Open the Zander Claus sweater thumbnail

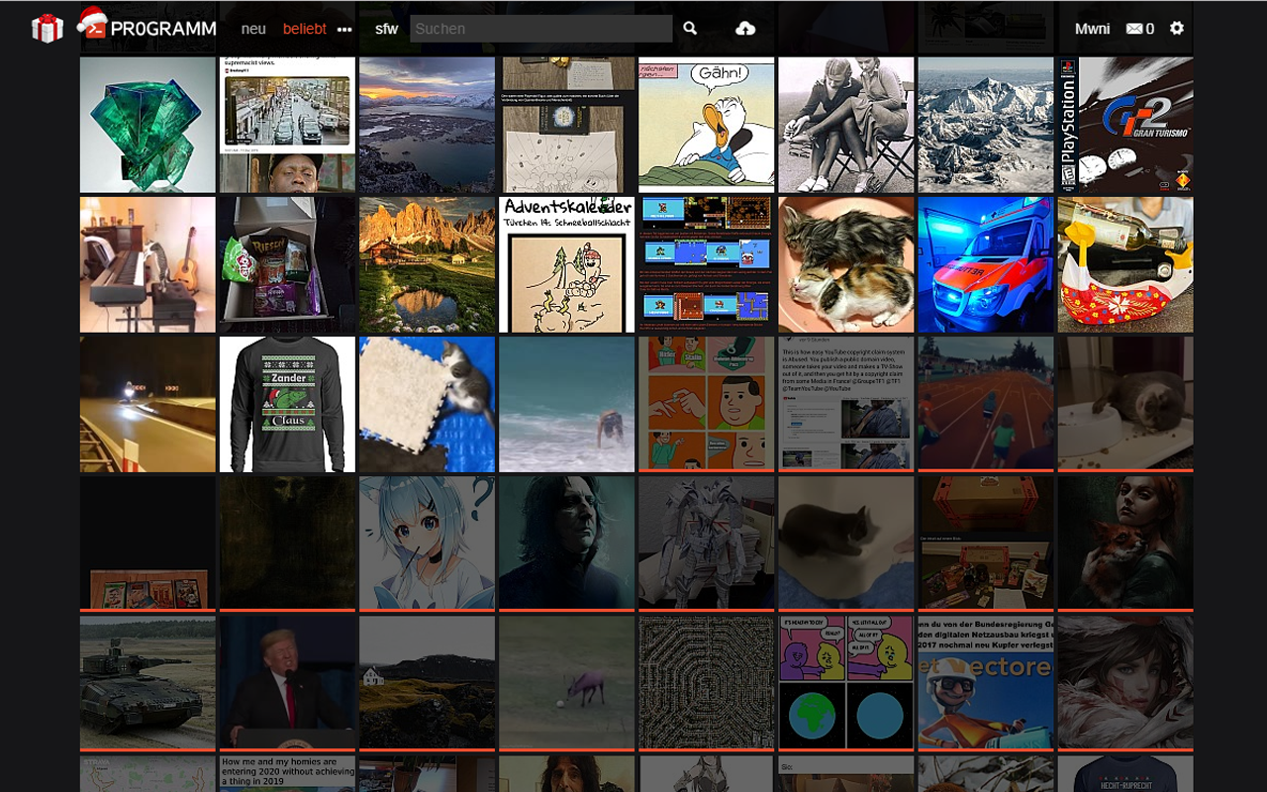(x=287, y=404)
